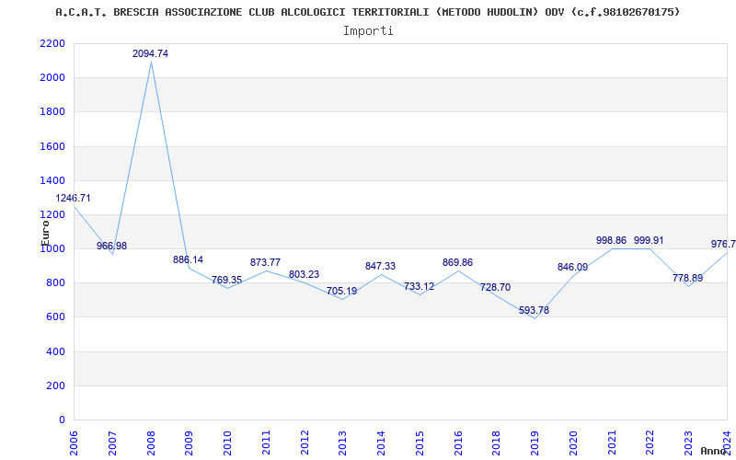Click the 2008 year axis label

(x=151, y=443)
